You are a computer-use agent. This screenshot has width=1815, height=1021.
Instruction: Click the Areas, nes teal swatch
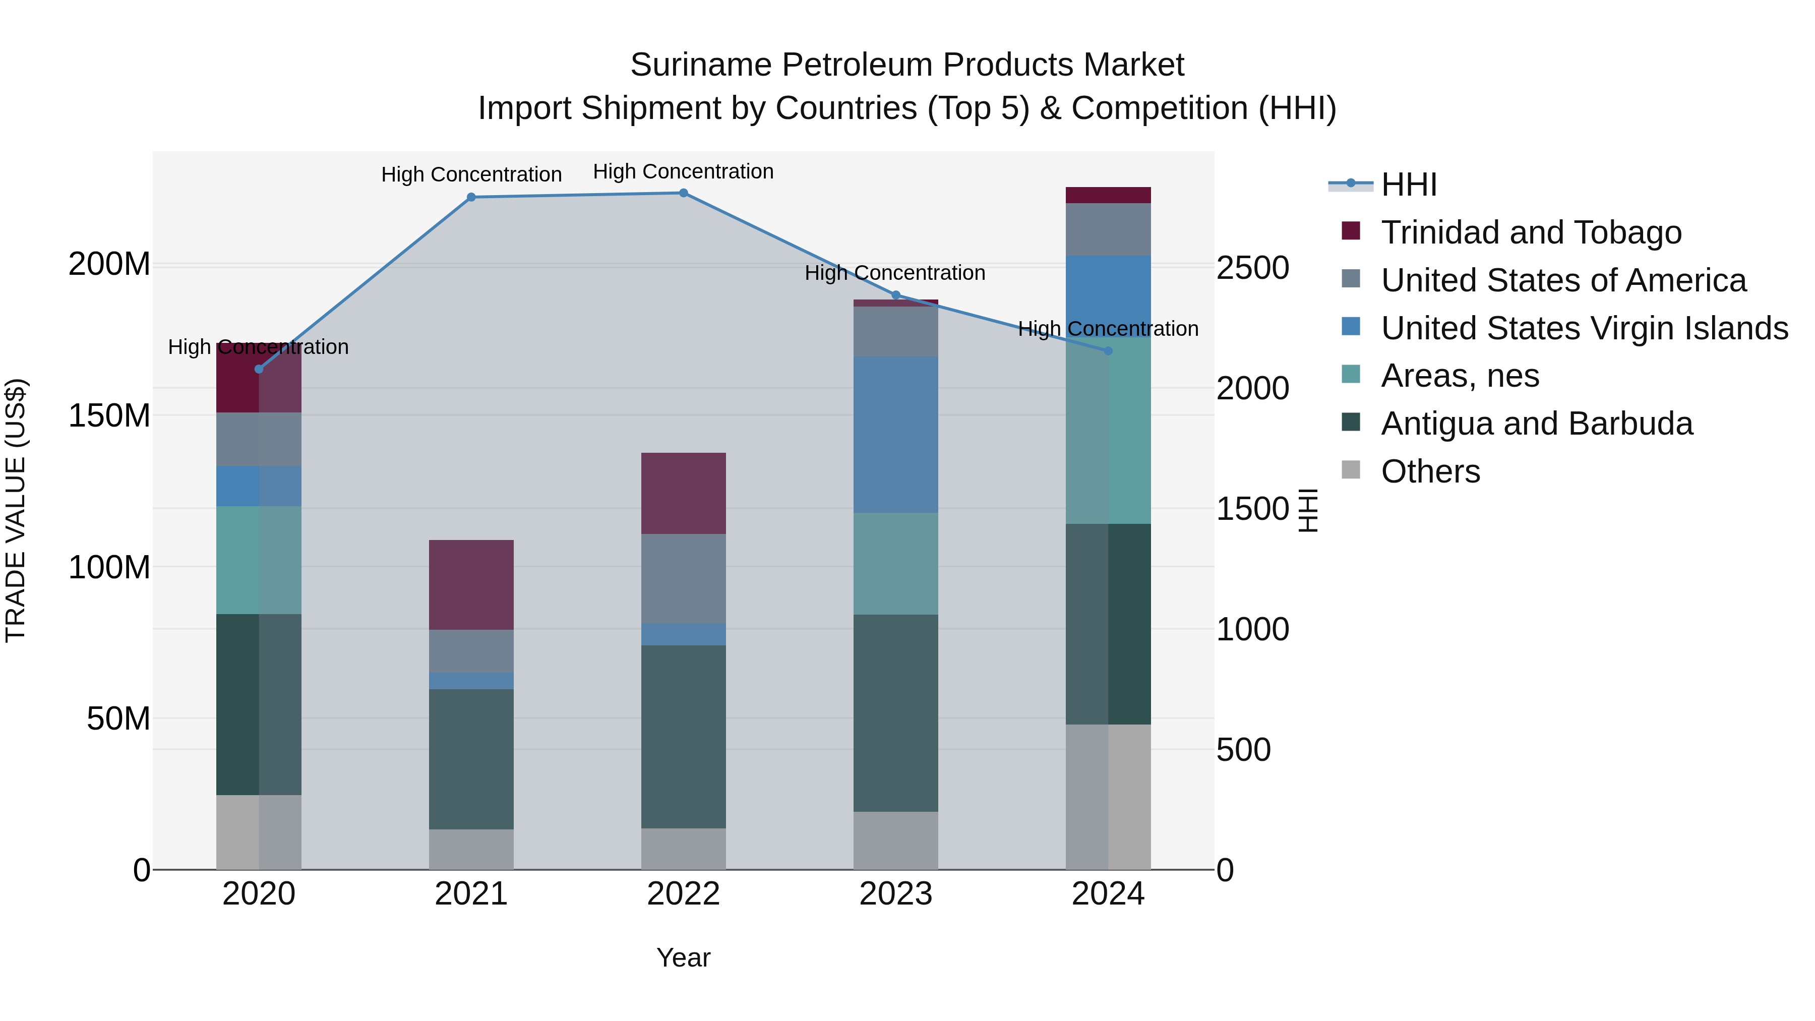point(1351,374)
